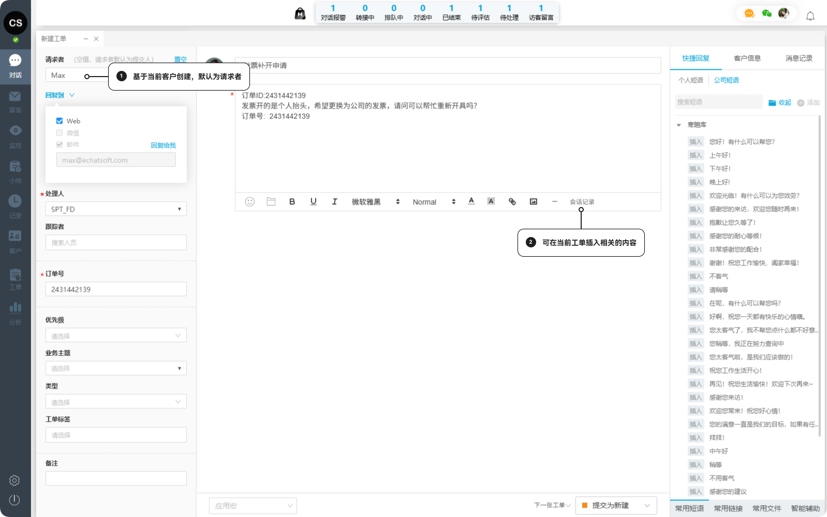The image size is (827, 517).
Task: Apply underline formatting in editor
Action: (x=313, y=202)
